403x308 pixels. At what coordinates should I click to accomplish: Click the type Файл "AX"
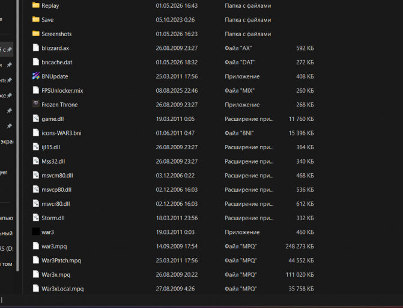click(x=238, y=48)
